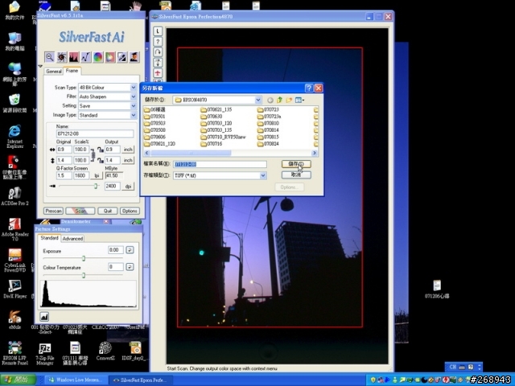
Task: Select the zoom magnifier tool in SilverFast
Action: point(50,57)
